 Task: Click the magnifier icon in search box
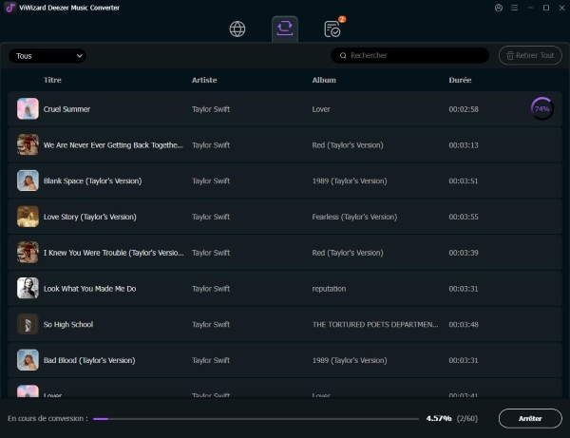(343, 56)
